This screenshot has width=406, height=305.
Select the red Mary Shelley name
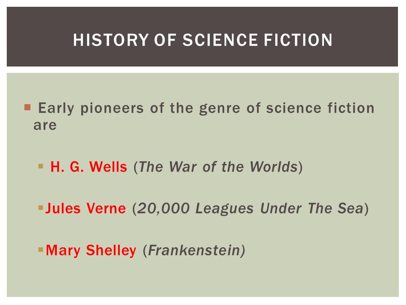pyautogui.click(x=91, y=250)
